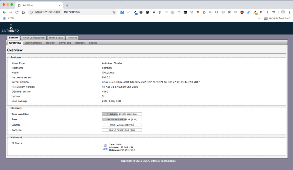This screenshot has height=170, width=293.
Task: Switch to the Miner Configuration tab
Action: click(34, 38)
